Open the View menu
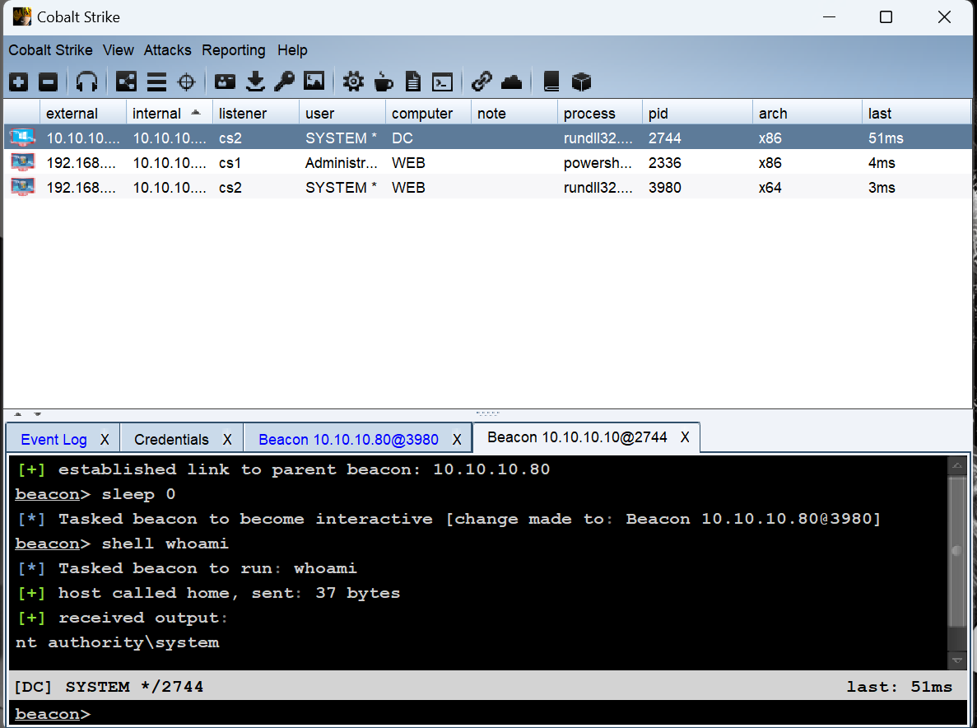Viewport: 977px width, 728px height. click(119, 50)
